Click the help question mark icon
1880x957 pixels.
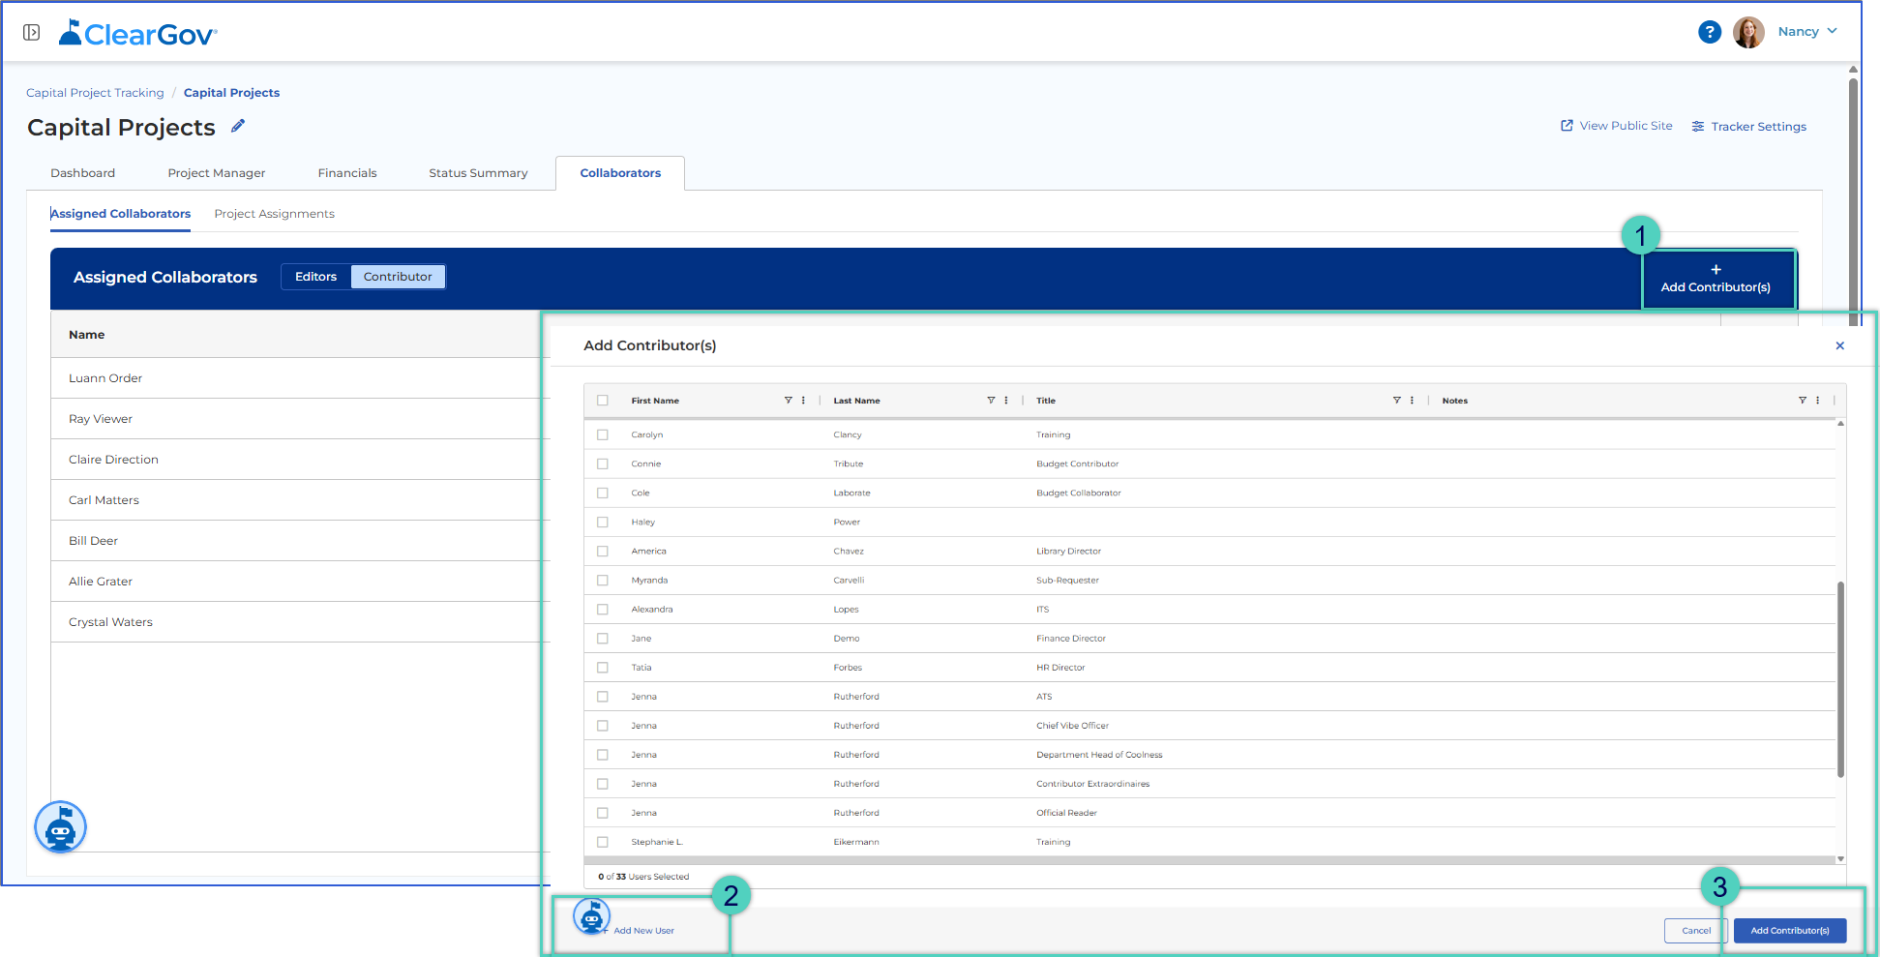pyautogui.click(x=1710, y=32)
